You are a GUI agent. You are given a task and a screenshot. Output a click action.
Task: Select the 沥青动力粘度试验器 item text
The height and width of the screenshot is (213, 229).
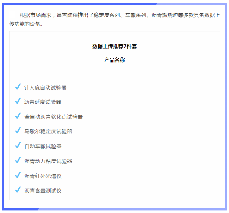tap(48, 161)
